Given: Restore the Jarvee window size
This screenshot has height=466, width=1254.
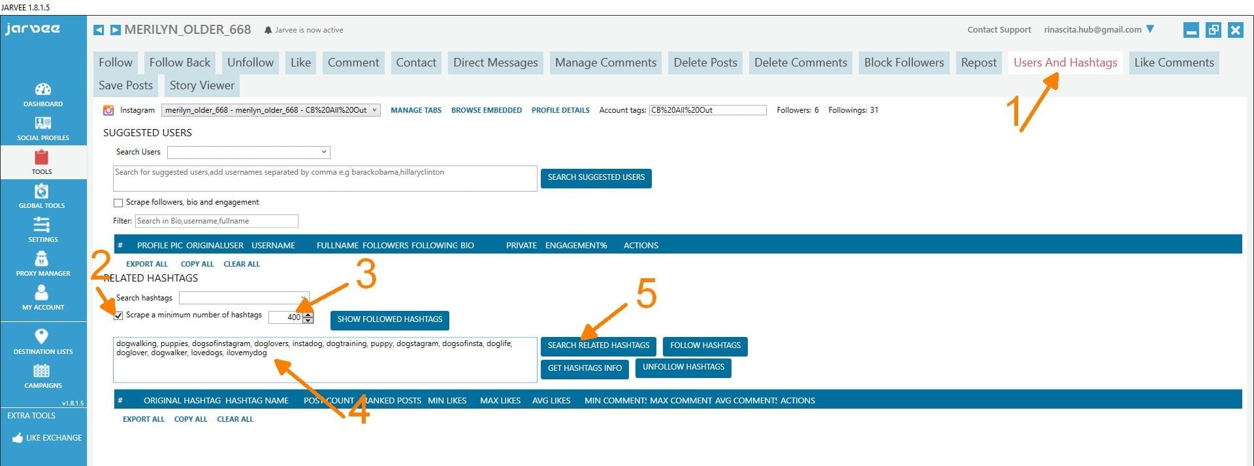Looking at the screenshot, I should 1213,30.
